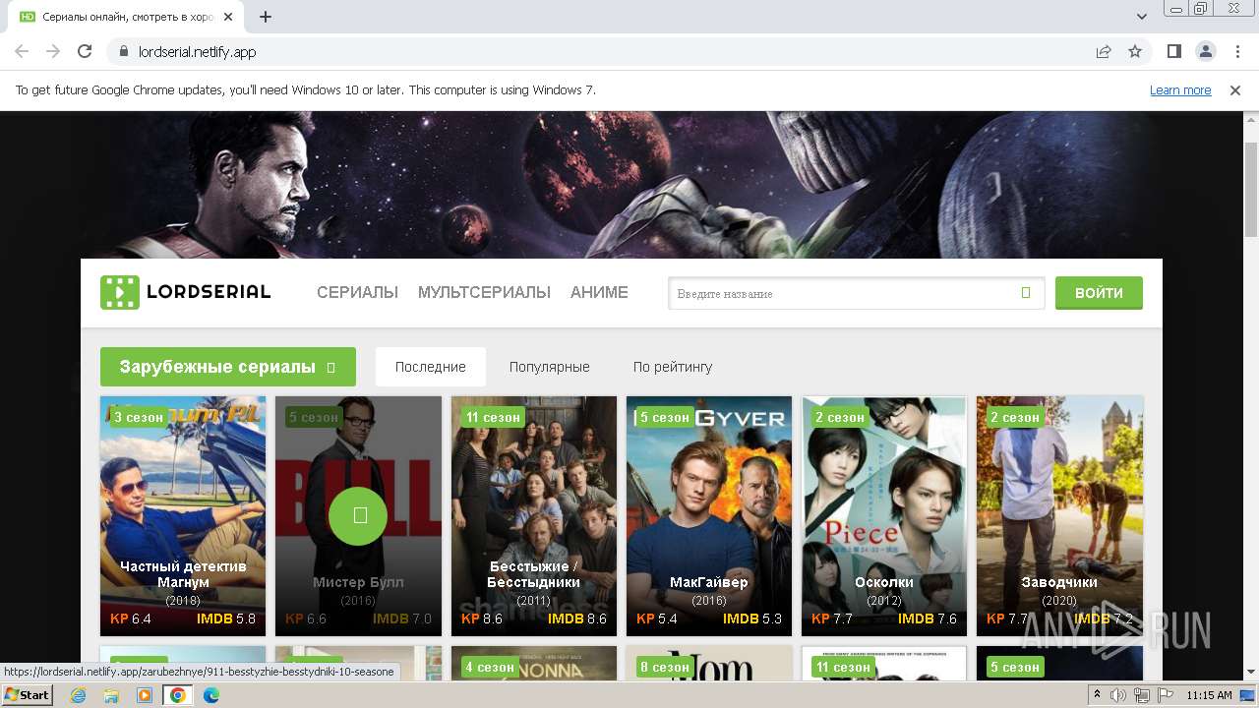Screen dimensions: 1259x708
Task: Go back with the browser back arrow
Action: click(x=22, y=52)
